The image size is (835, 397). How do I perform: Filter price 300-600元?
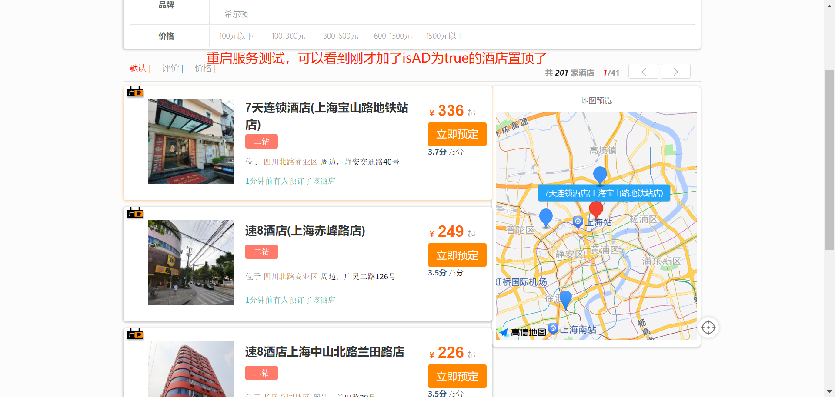pos(341,36)
